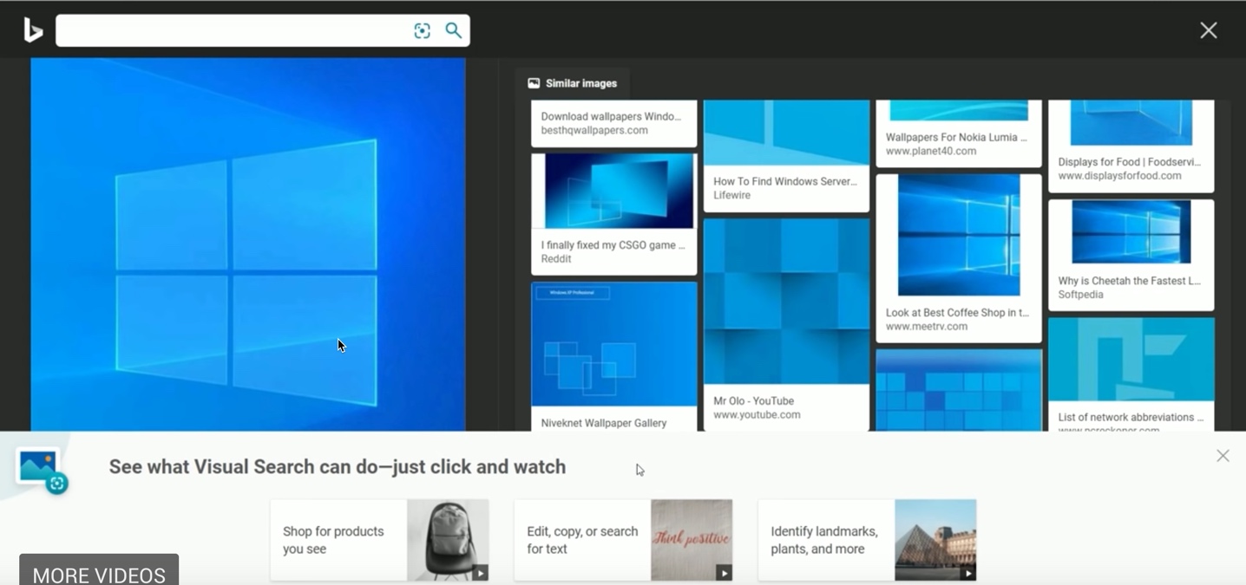Click www.youtube.com source text
Image resolution: width=1246 pixels, height=585 pixels.
pyautogui.click(x=757, y=415)
